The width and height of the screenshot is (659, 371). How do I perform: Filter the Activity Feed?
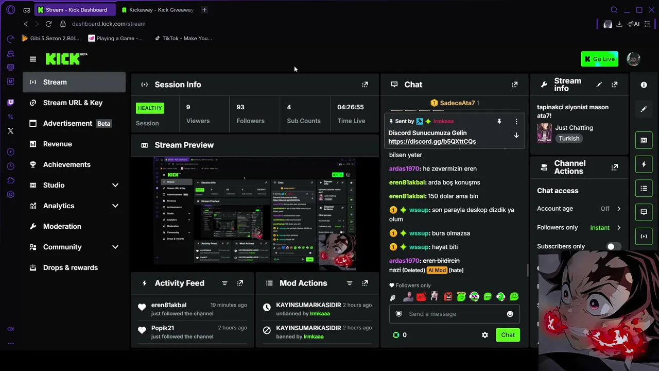[224, 283]
